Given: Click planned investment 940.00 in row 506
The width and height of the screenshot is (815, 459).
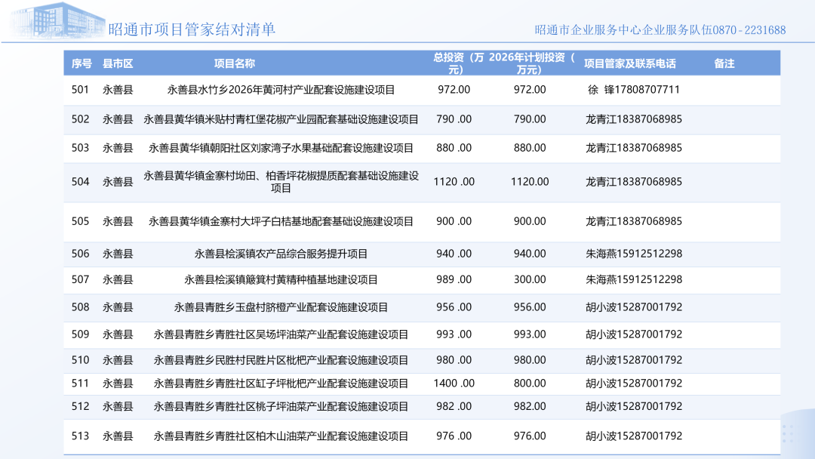Looking at the screenshot, I should pos(530,254).
